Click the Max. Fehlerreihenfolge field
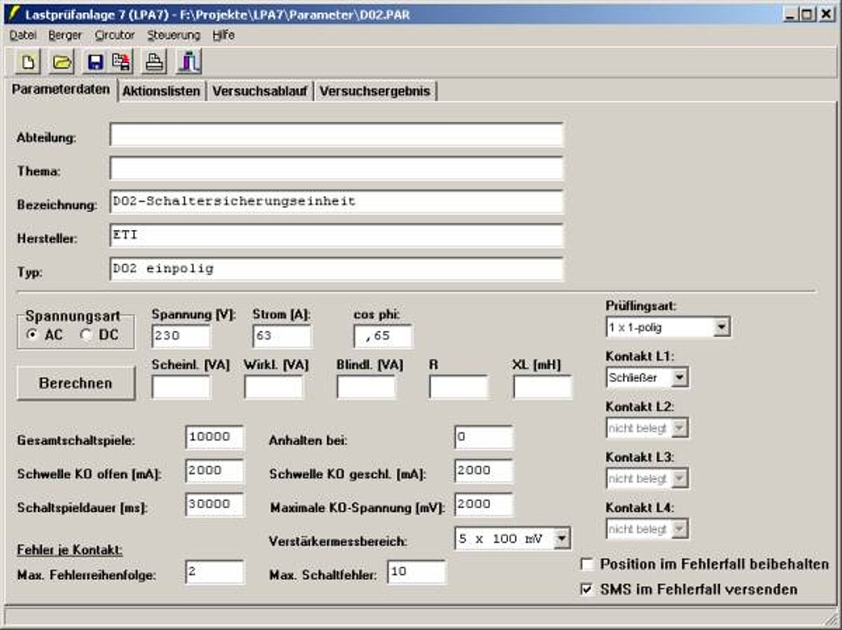 click(x=215, y=572)
